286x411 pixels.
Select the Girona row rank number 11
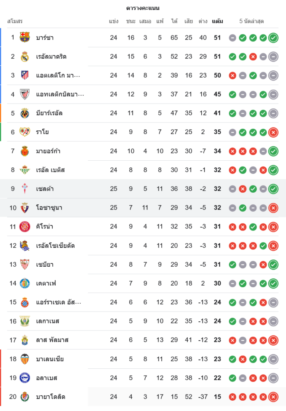pos(13,226)
